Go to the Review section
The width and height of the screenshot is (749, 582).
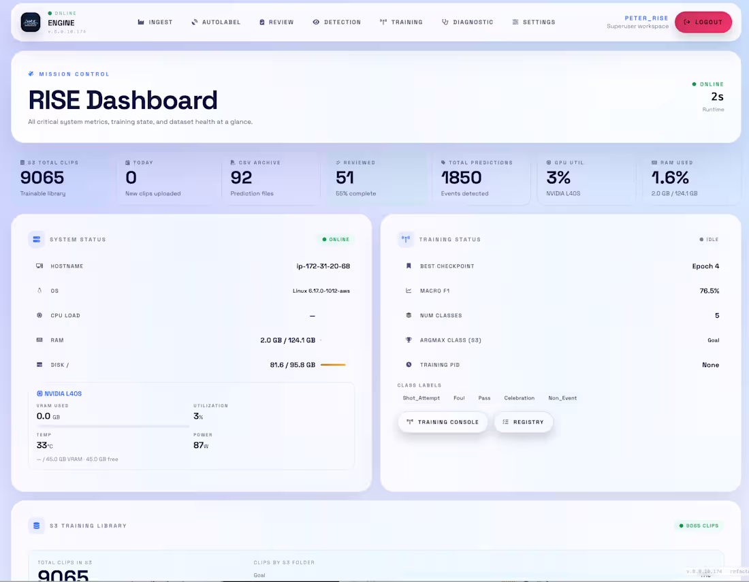click(x=276, y=22)
